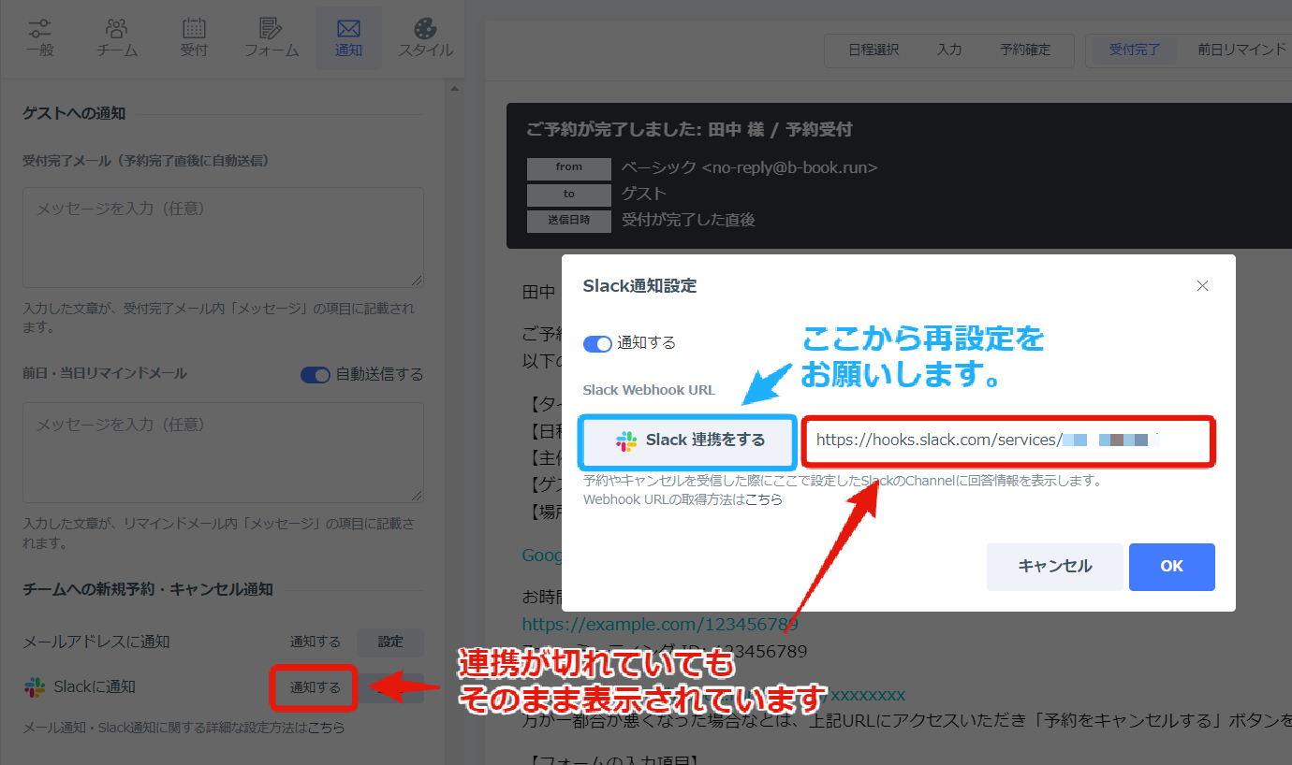Open the 通知 tab
This screenshot has height=765, width=1292.
(x=348, y=37)
